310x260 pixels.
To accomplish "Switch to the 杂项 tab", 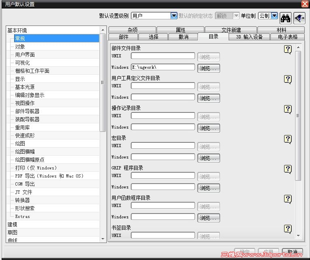I will click(x=132, y=30).
